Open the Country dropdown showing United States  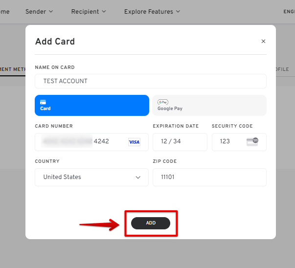tap(91, 177)
